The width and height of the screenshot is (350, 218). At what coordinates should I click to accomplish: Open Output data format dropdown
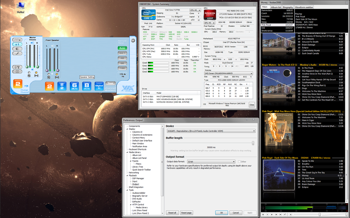[211, 162]
